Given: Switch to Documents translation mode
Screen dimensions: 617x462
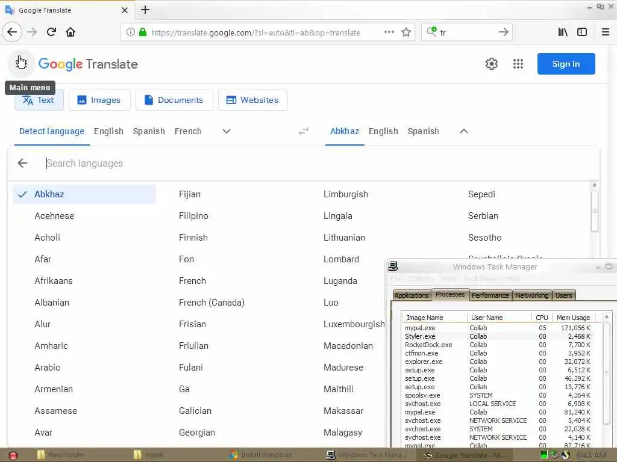Looking at the screenshot, I should 174,100.
